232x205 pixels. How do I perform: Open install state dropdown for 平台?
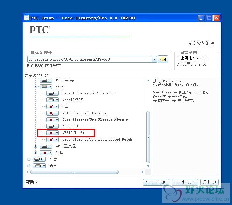39,159
